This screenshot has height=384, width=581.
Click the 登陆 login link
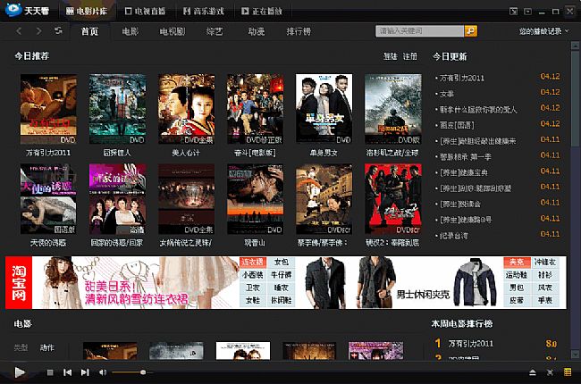tap(391, 56)
